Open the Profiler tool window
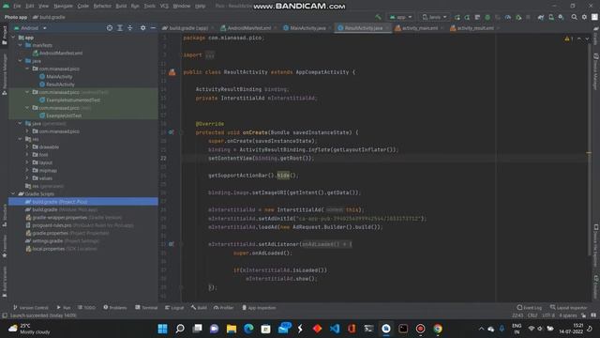 tap(223, 308)
